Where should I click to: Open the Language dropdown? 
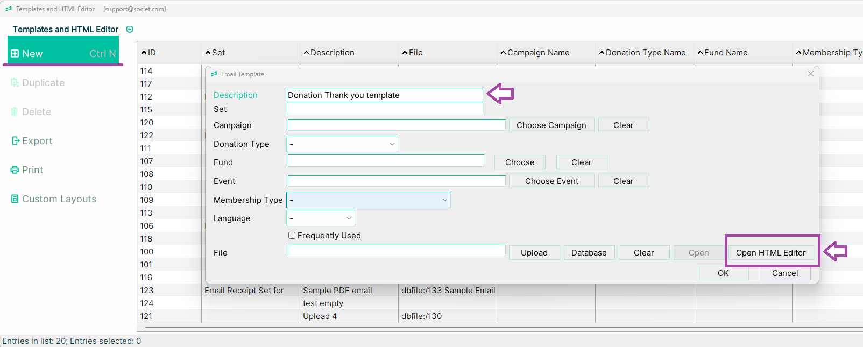coord(321,218)
